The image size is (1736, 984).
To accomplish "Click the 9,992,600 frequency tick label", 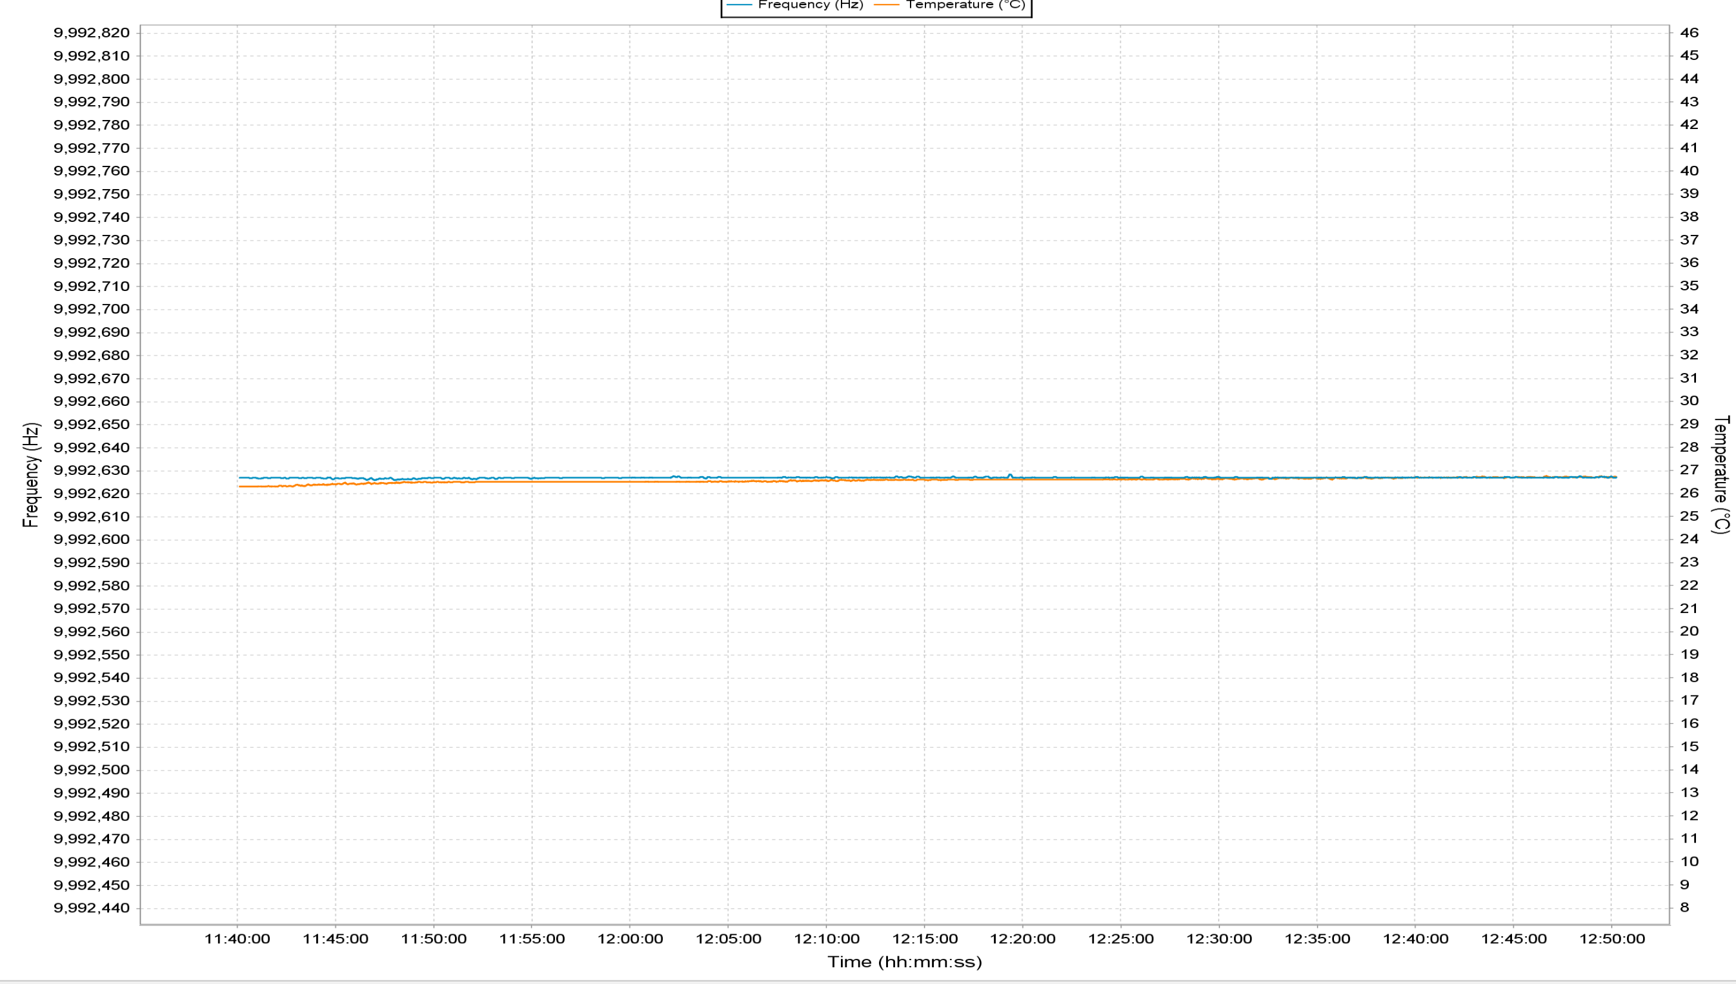I will coord(91,539).
